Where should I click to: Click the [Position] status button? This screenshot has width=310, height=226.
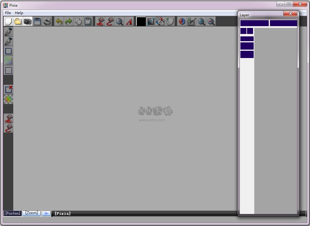click(13, 213)
